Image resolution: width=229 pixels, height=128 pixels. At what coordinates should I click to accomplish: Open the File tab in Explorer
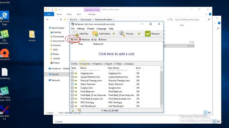pyautogui.click(x=49, y=14)
